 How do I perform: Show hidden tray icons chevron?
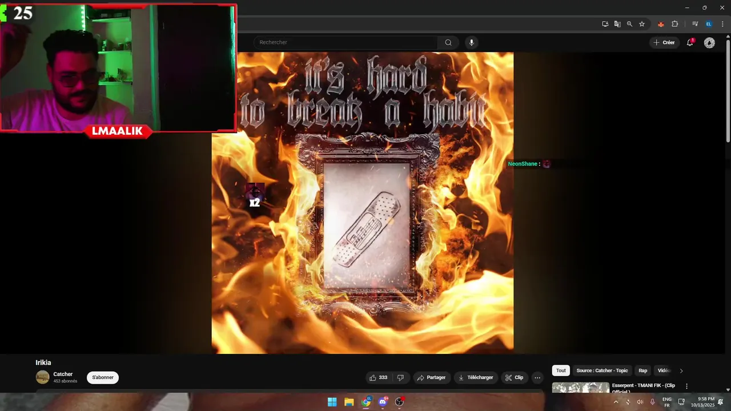click(616, 402)
